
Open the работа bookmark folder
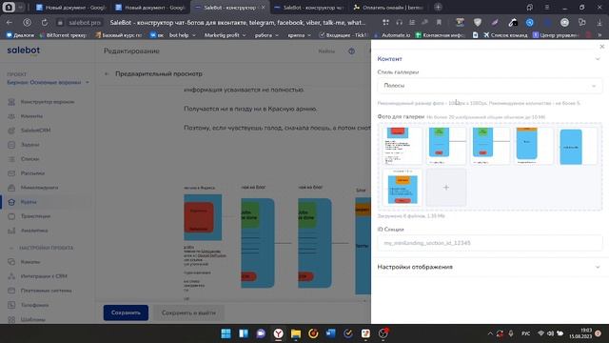266,35
